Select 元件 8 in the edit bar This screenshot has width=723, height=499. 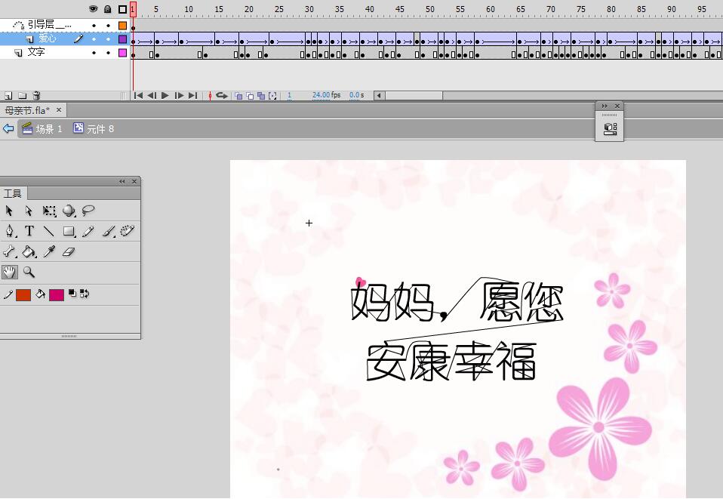[x=94, y=128]
